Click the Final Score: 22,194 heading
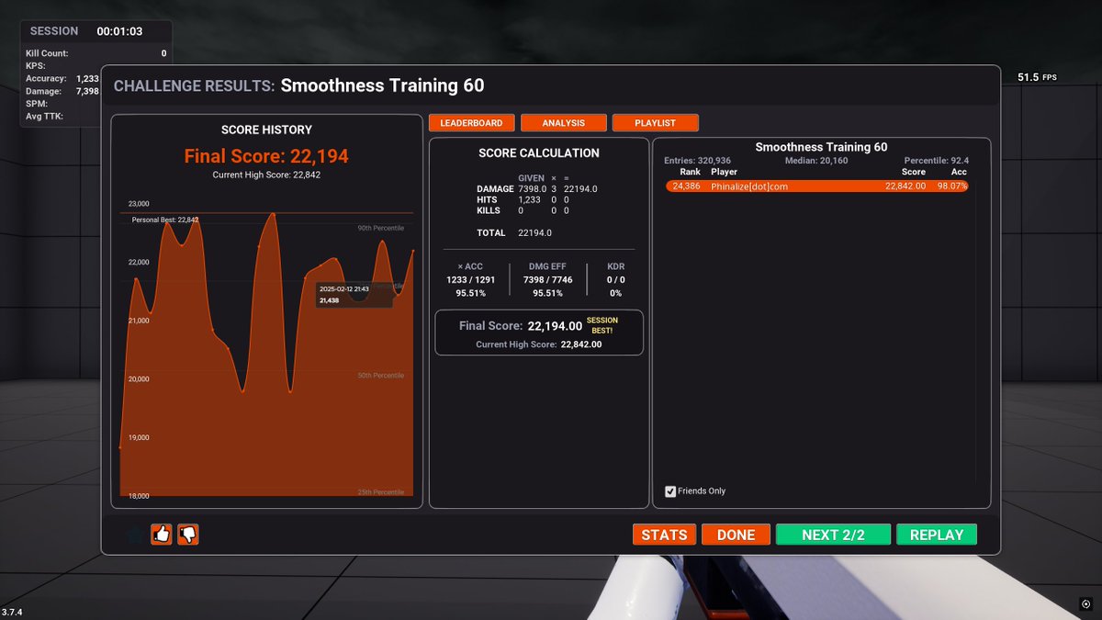Screen dimensions: 1102x620 pyautogui.click(x=266, y=156)
